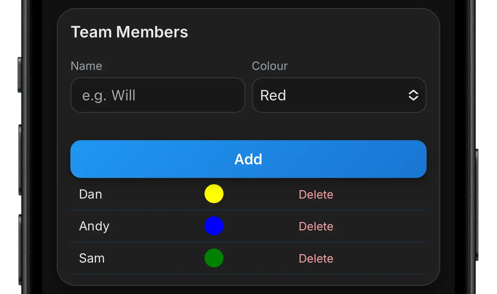Screen dimensions: 497x294
Task: Delete Andy from the team list
Action: [x=316, y=226]
